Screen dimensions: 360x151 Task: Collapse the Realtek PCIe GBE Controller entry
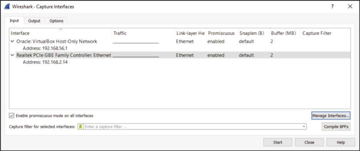(12, 55)
